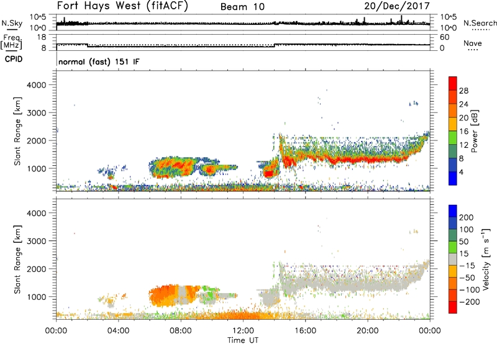Click the "1000" tick in Velocity panel

[x=36, y=297]
